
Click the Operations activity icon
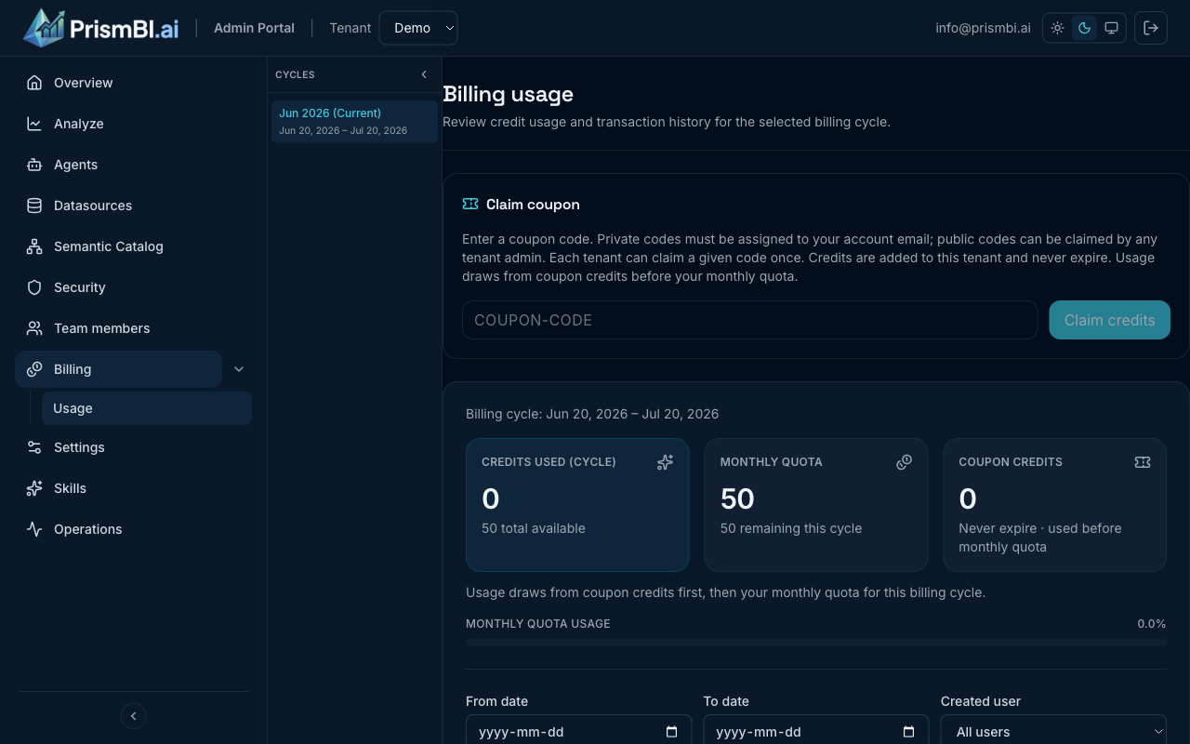pos(34,529)
